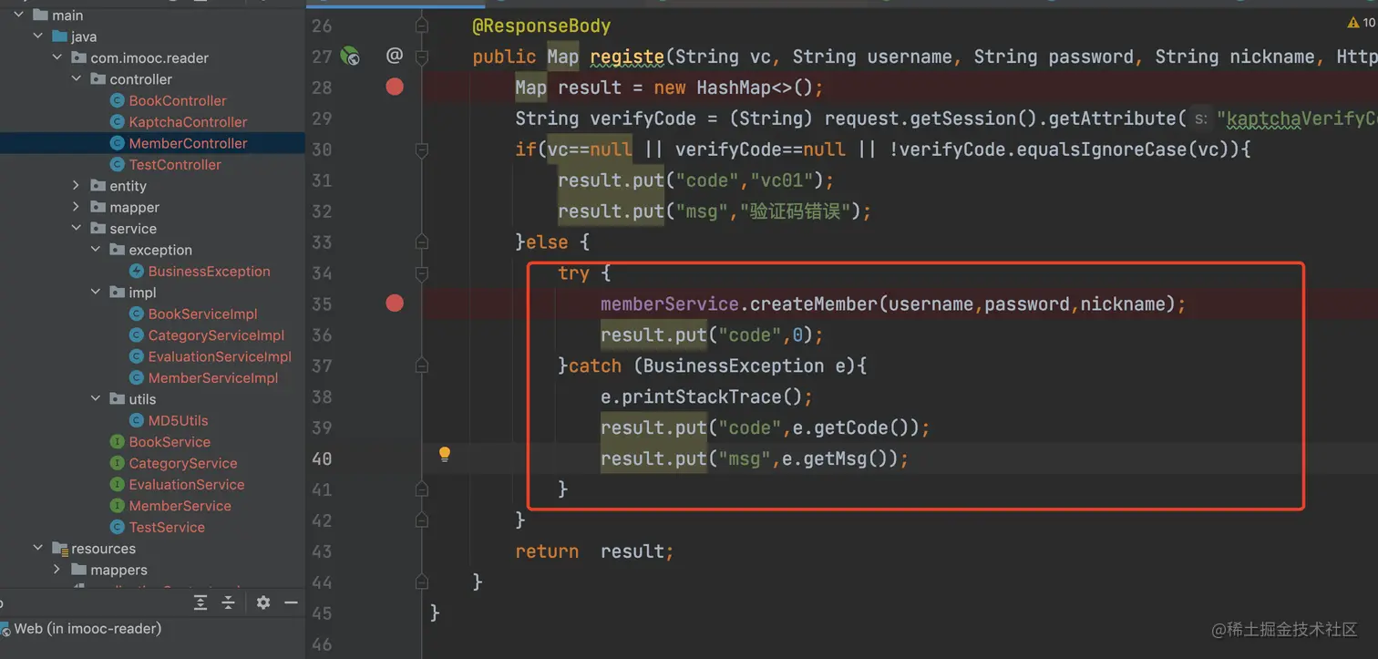
Task: Click the Expand All icon in the bottom panel
Action: pos(201,602)
